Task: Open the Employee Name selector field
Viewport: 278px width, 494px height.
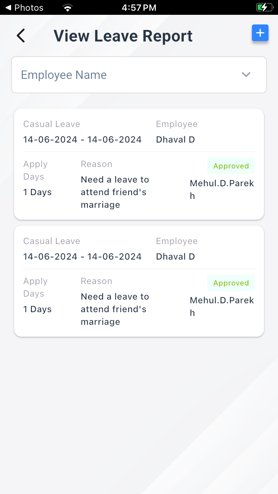Action: click(126, 75)
